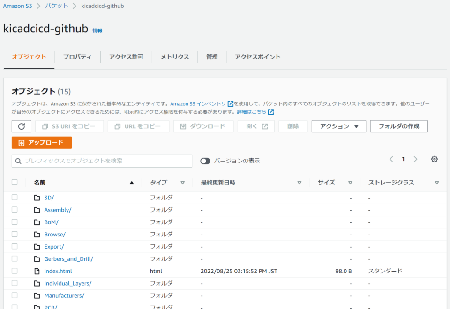450x309 pixels.
Task: Click the refresh objects icon
Action: pyautogui.click(x=22, y=126)
